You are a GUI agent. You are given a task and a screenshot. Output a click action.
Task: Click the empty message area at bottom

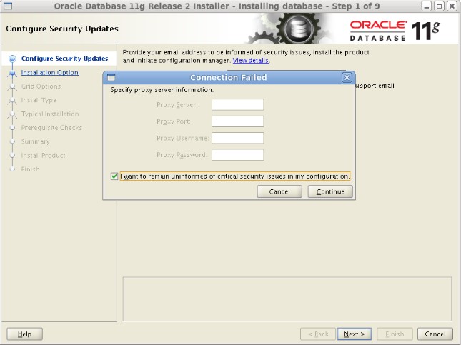point(287,299)
